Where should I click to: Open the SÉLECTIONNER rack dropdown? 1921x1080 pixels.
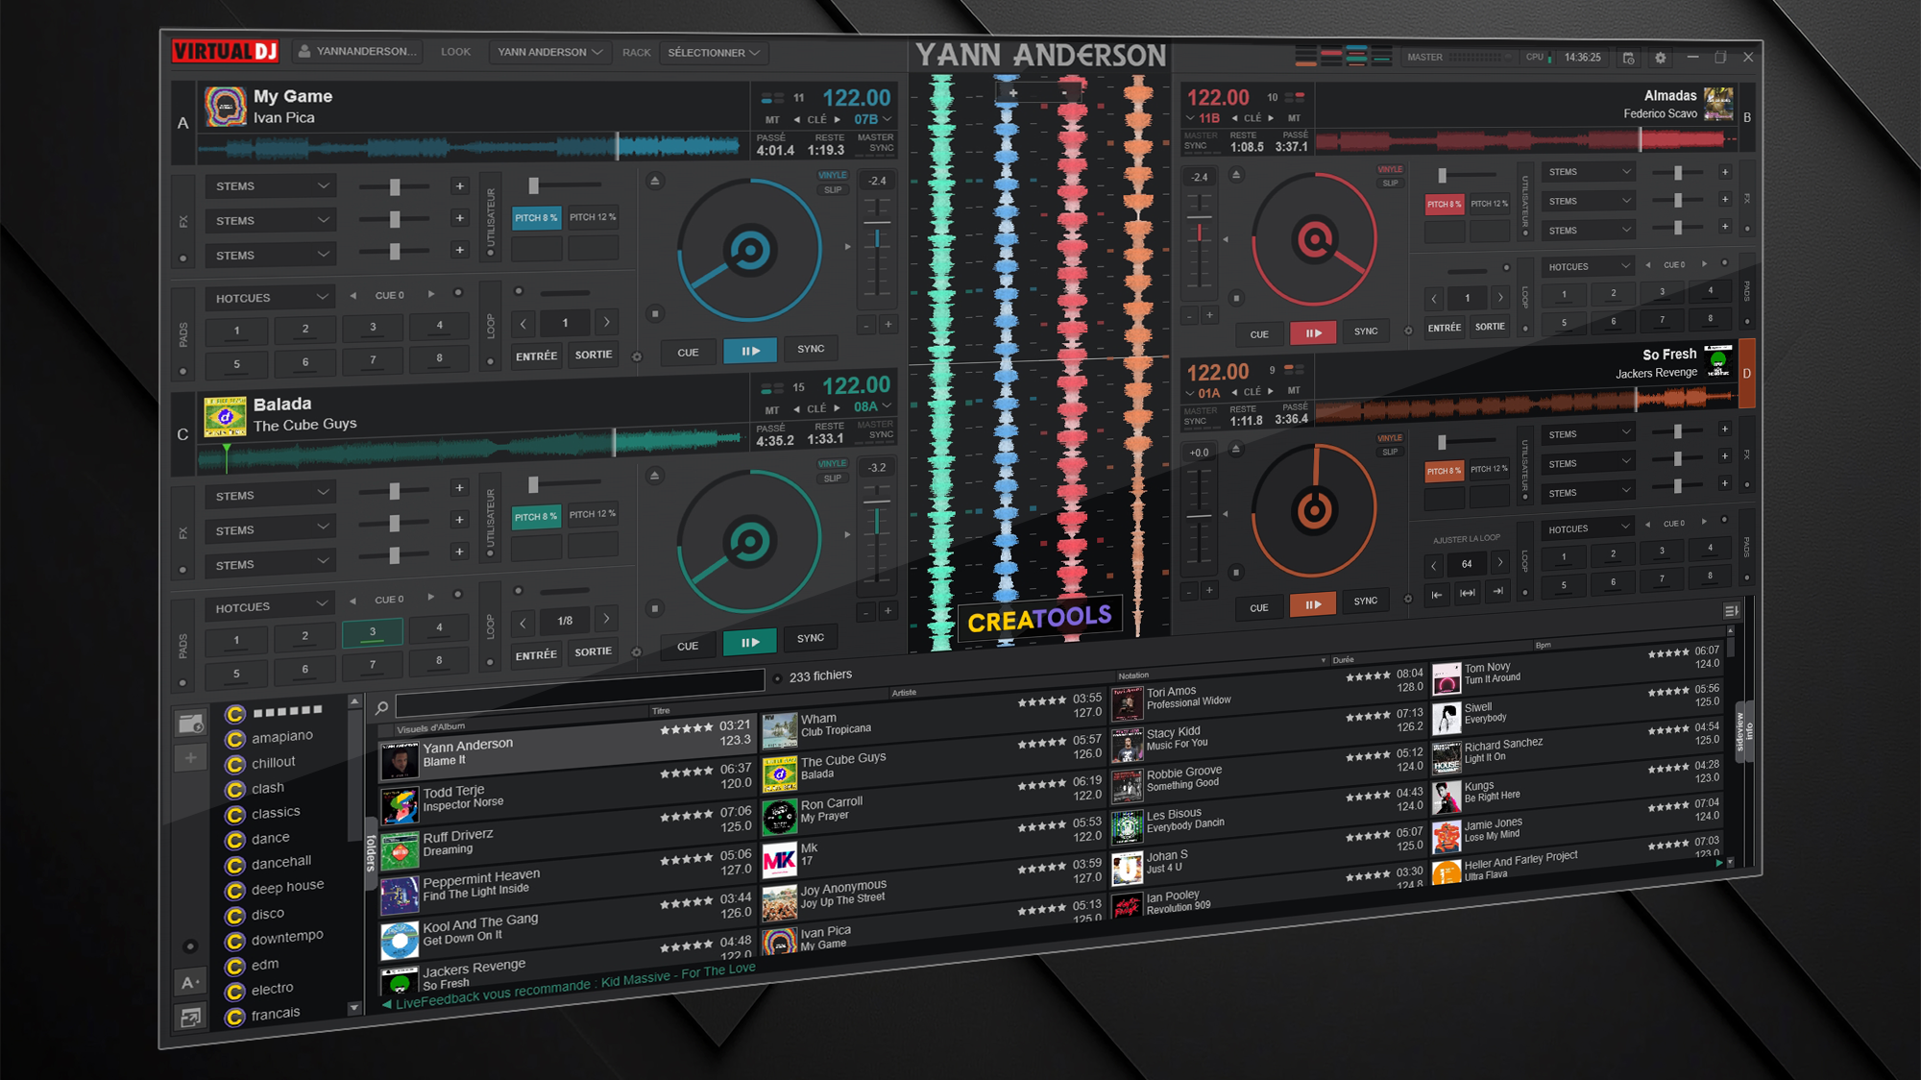714,53
